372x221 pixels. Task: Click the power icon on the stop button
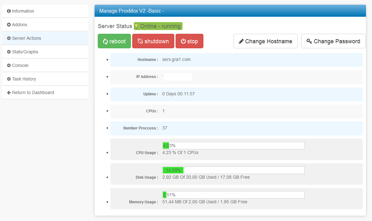pos(183,41)
